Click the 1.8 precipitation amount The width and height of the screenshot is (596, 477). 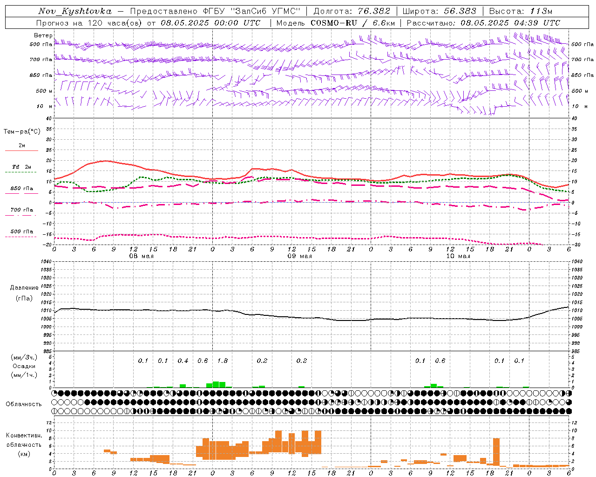(223, 361)
